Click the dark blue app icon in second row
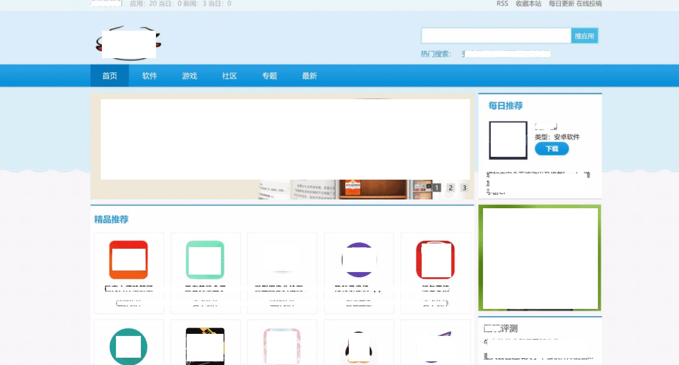 [436, 348]
